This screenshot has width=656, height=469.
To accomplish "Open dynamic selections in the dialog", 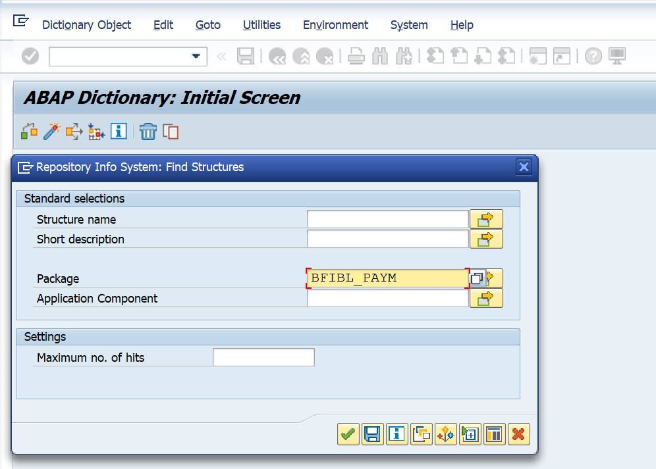I will [x=445, y=434].
